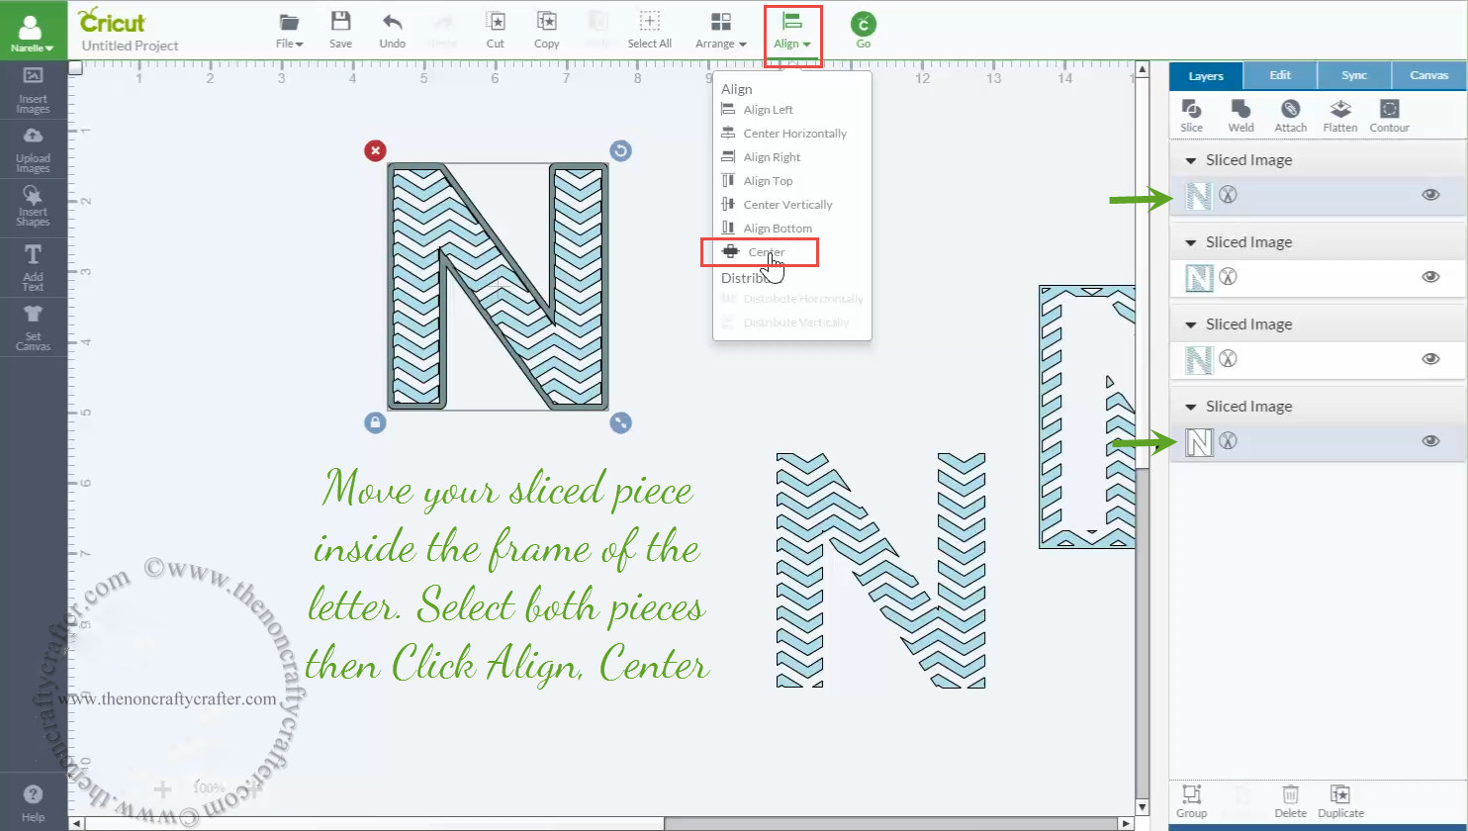Viewport: 1468px width, 831px height.
Task: Select the Attach icon
Action: click(1290, 114)
